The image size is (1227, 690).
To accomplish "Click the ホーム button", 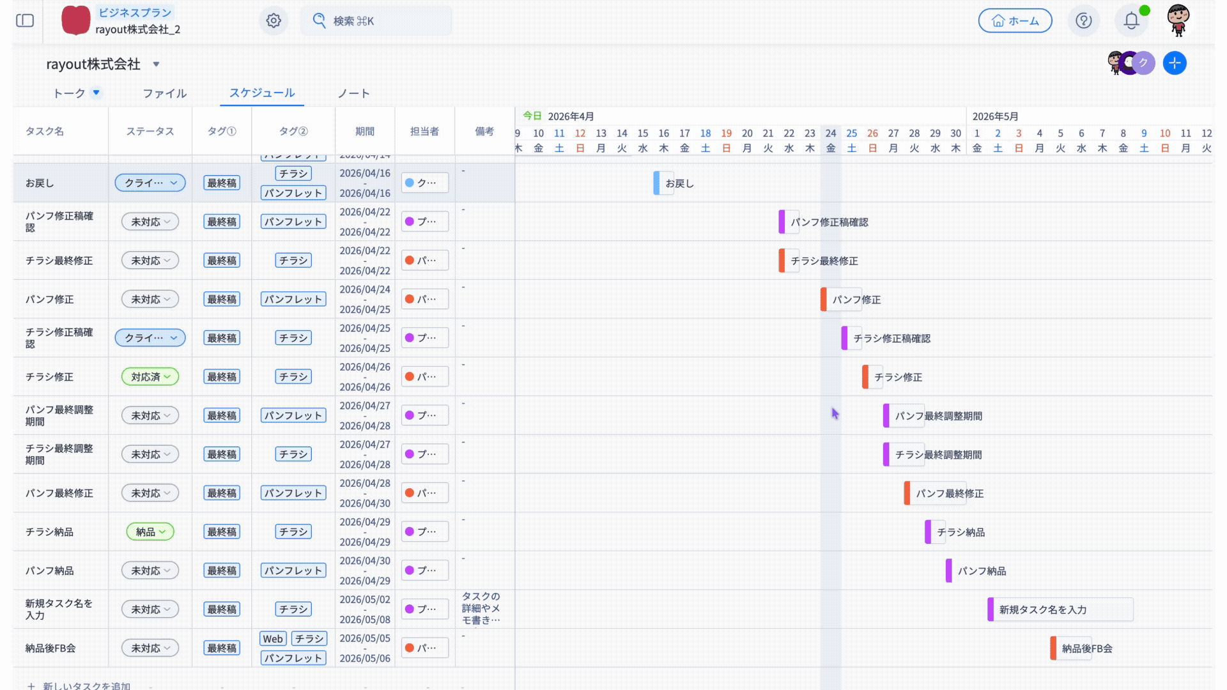I will click(1015, 21).
